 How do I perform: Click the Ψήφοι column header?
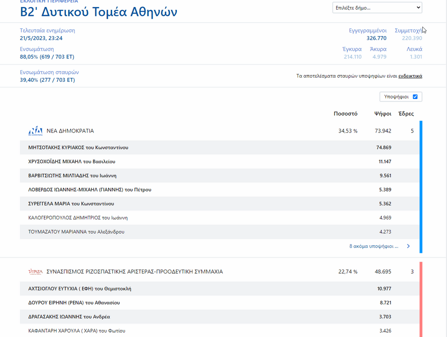[383, 113]
